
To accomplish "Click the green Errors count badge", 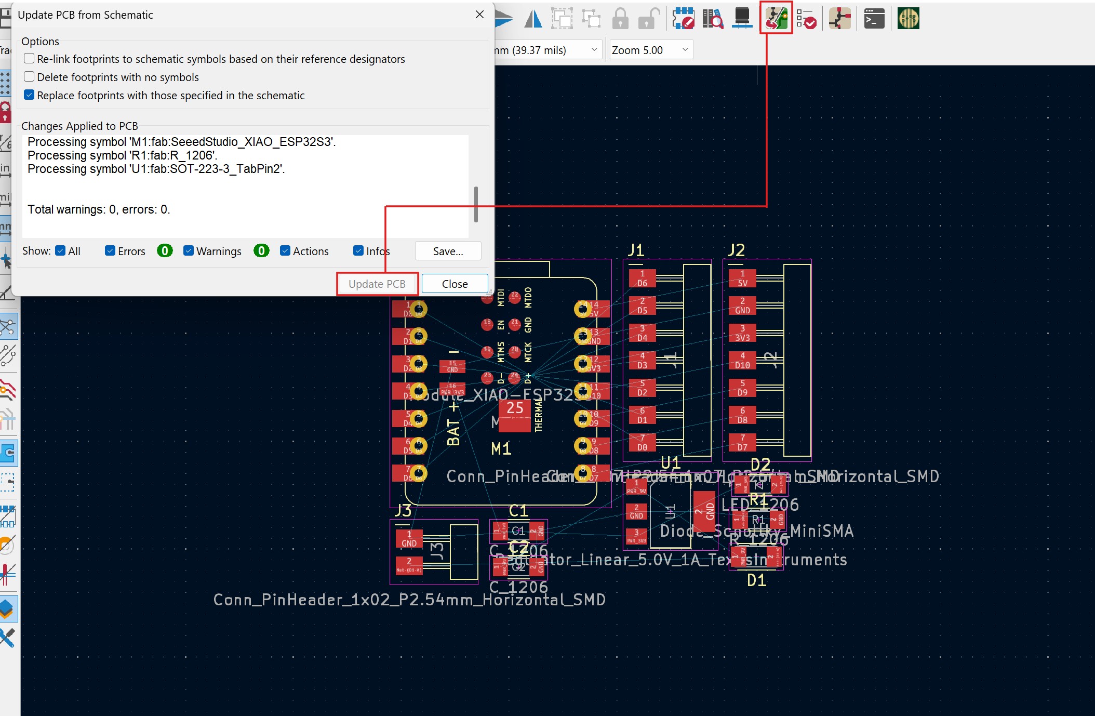I will coord(165,251).
